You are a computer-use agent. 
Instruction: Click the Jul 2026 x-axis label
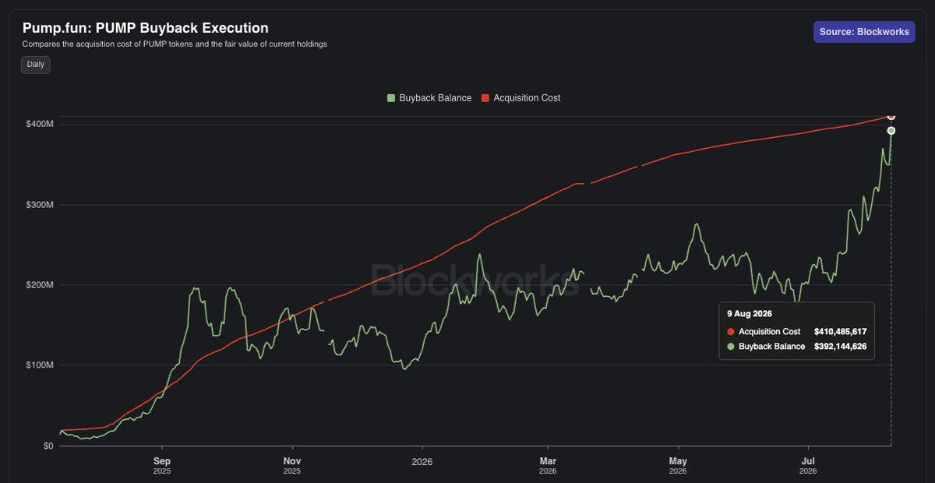808,466
